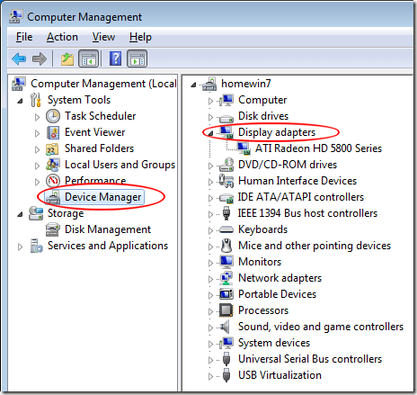Expand Services and Applications
The height and width of the screenshot is (395, 417).
coord(20,247)
